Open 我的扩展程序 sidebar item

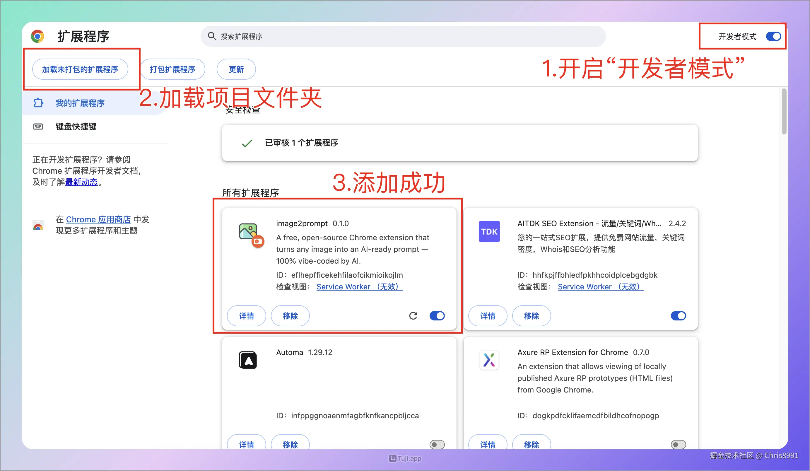tap(80, 103)
